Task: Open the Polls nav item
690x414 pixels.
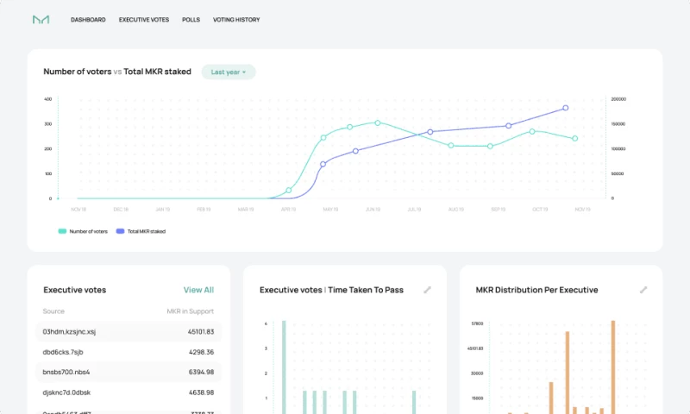Action: click(x=191, y=20)
